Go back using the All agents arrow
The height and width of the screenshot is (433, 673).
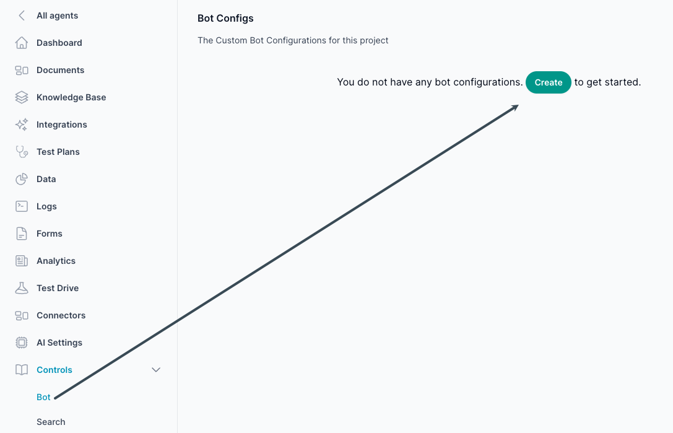click(x=22, y=16)
